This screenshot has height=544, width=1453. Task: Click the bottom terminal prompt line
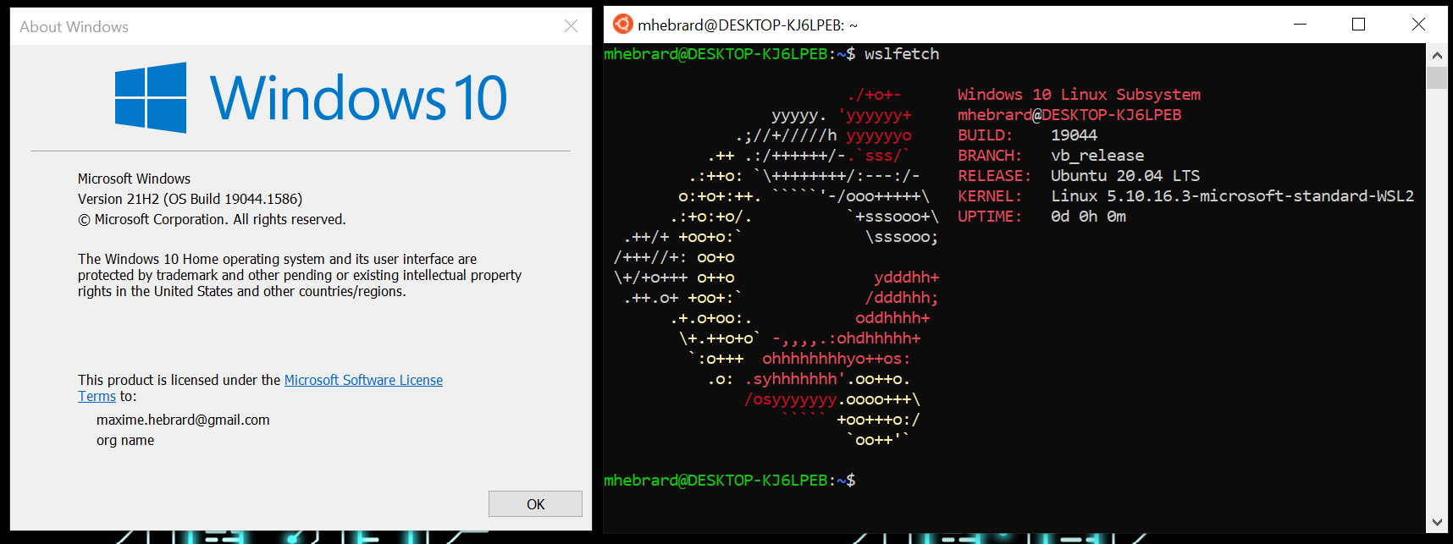(729, 480)
